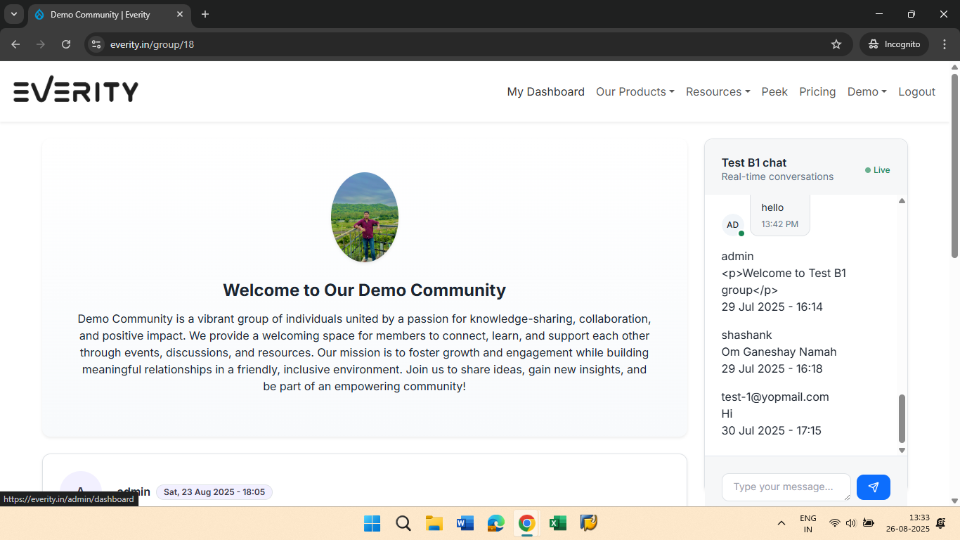Screen dimensions: 960x540
Task: Expand the Our Products dropdown
Action: [x=635, y=91]
